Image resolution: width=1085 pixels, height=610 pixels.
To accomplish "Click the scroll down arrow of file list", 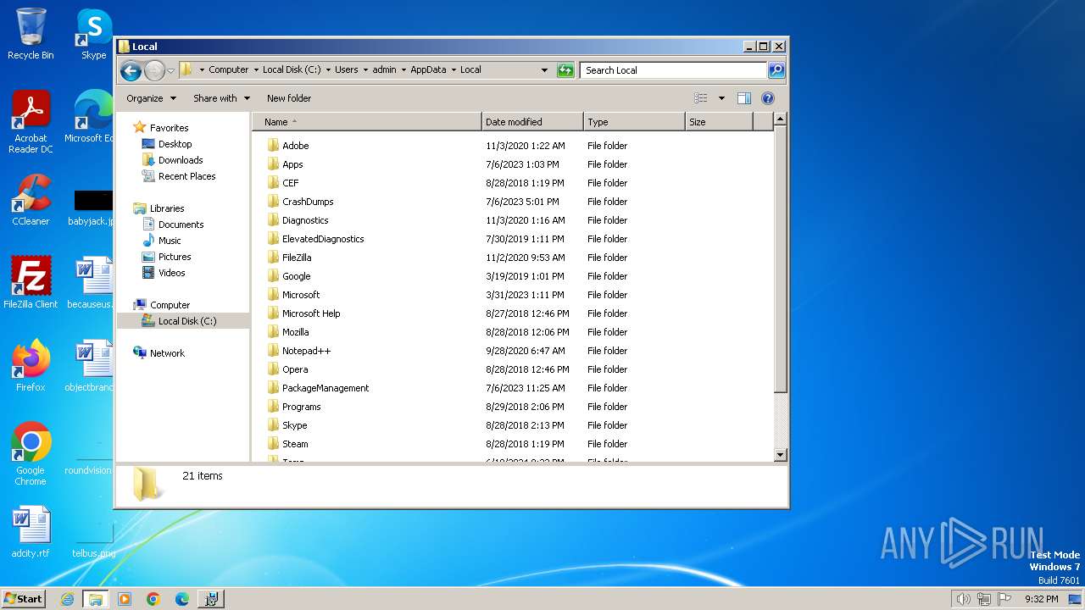I will 781,455.
